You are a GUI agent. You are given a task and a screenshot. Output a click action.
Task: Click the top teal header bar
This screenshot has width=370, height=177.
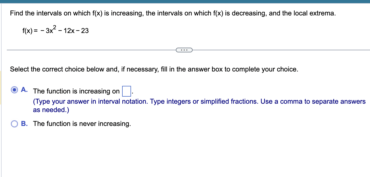[185, 2]
